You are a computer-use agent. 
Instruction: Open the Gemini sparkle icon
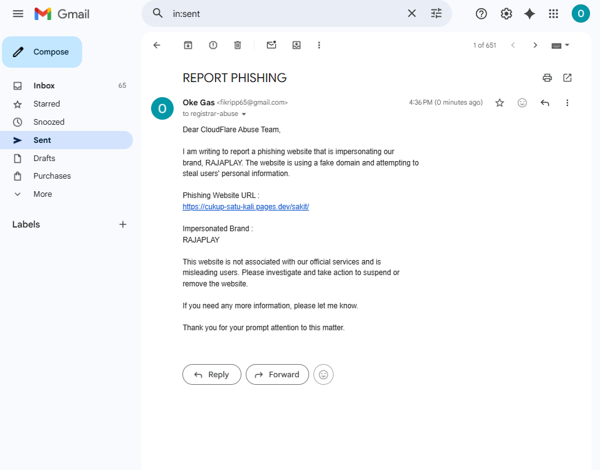(530, 14)
